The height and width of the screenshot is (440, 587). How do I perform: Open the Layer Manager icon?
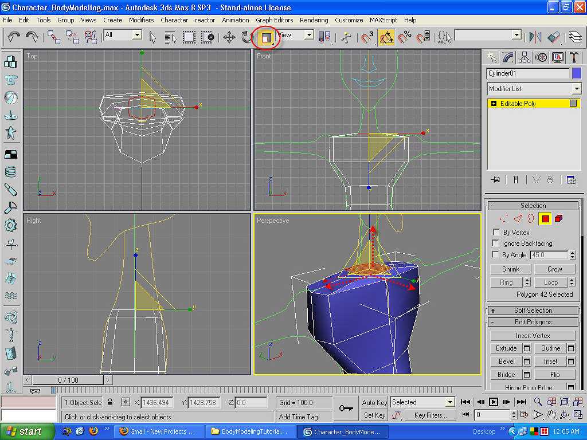[576, 37]
